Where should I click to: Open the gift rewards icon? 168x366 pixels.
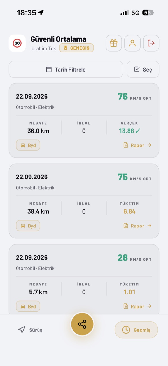click(x=113, y=43)
